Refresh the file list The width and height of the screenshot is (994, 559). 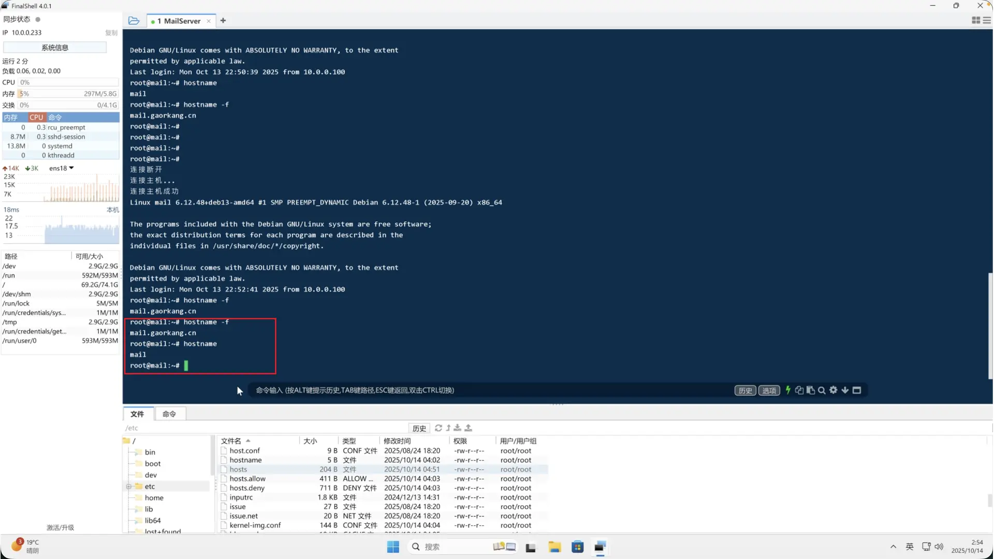(438, 428)
